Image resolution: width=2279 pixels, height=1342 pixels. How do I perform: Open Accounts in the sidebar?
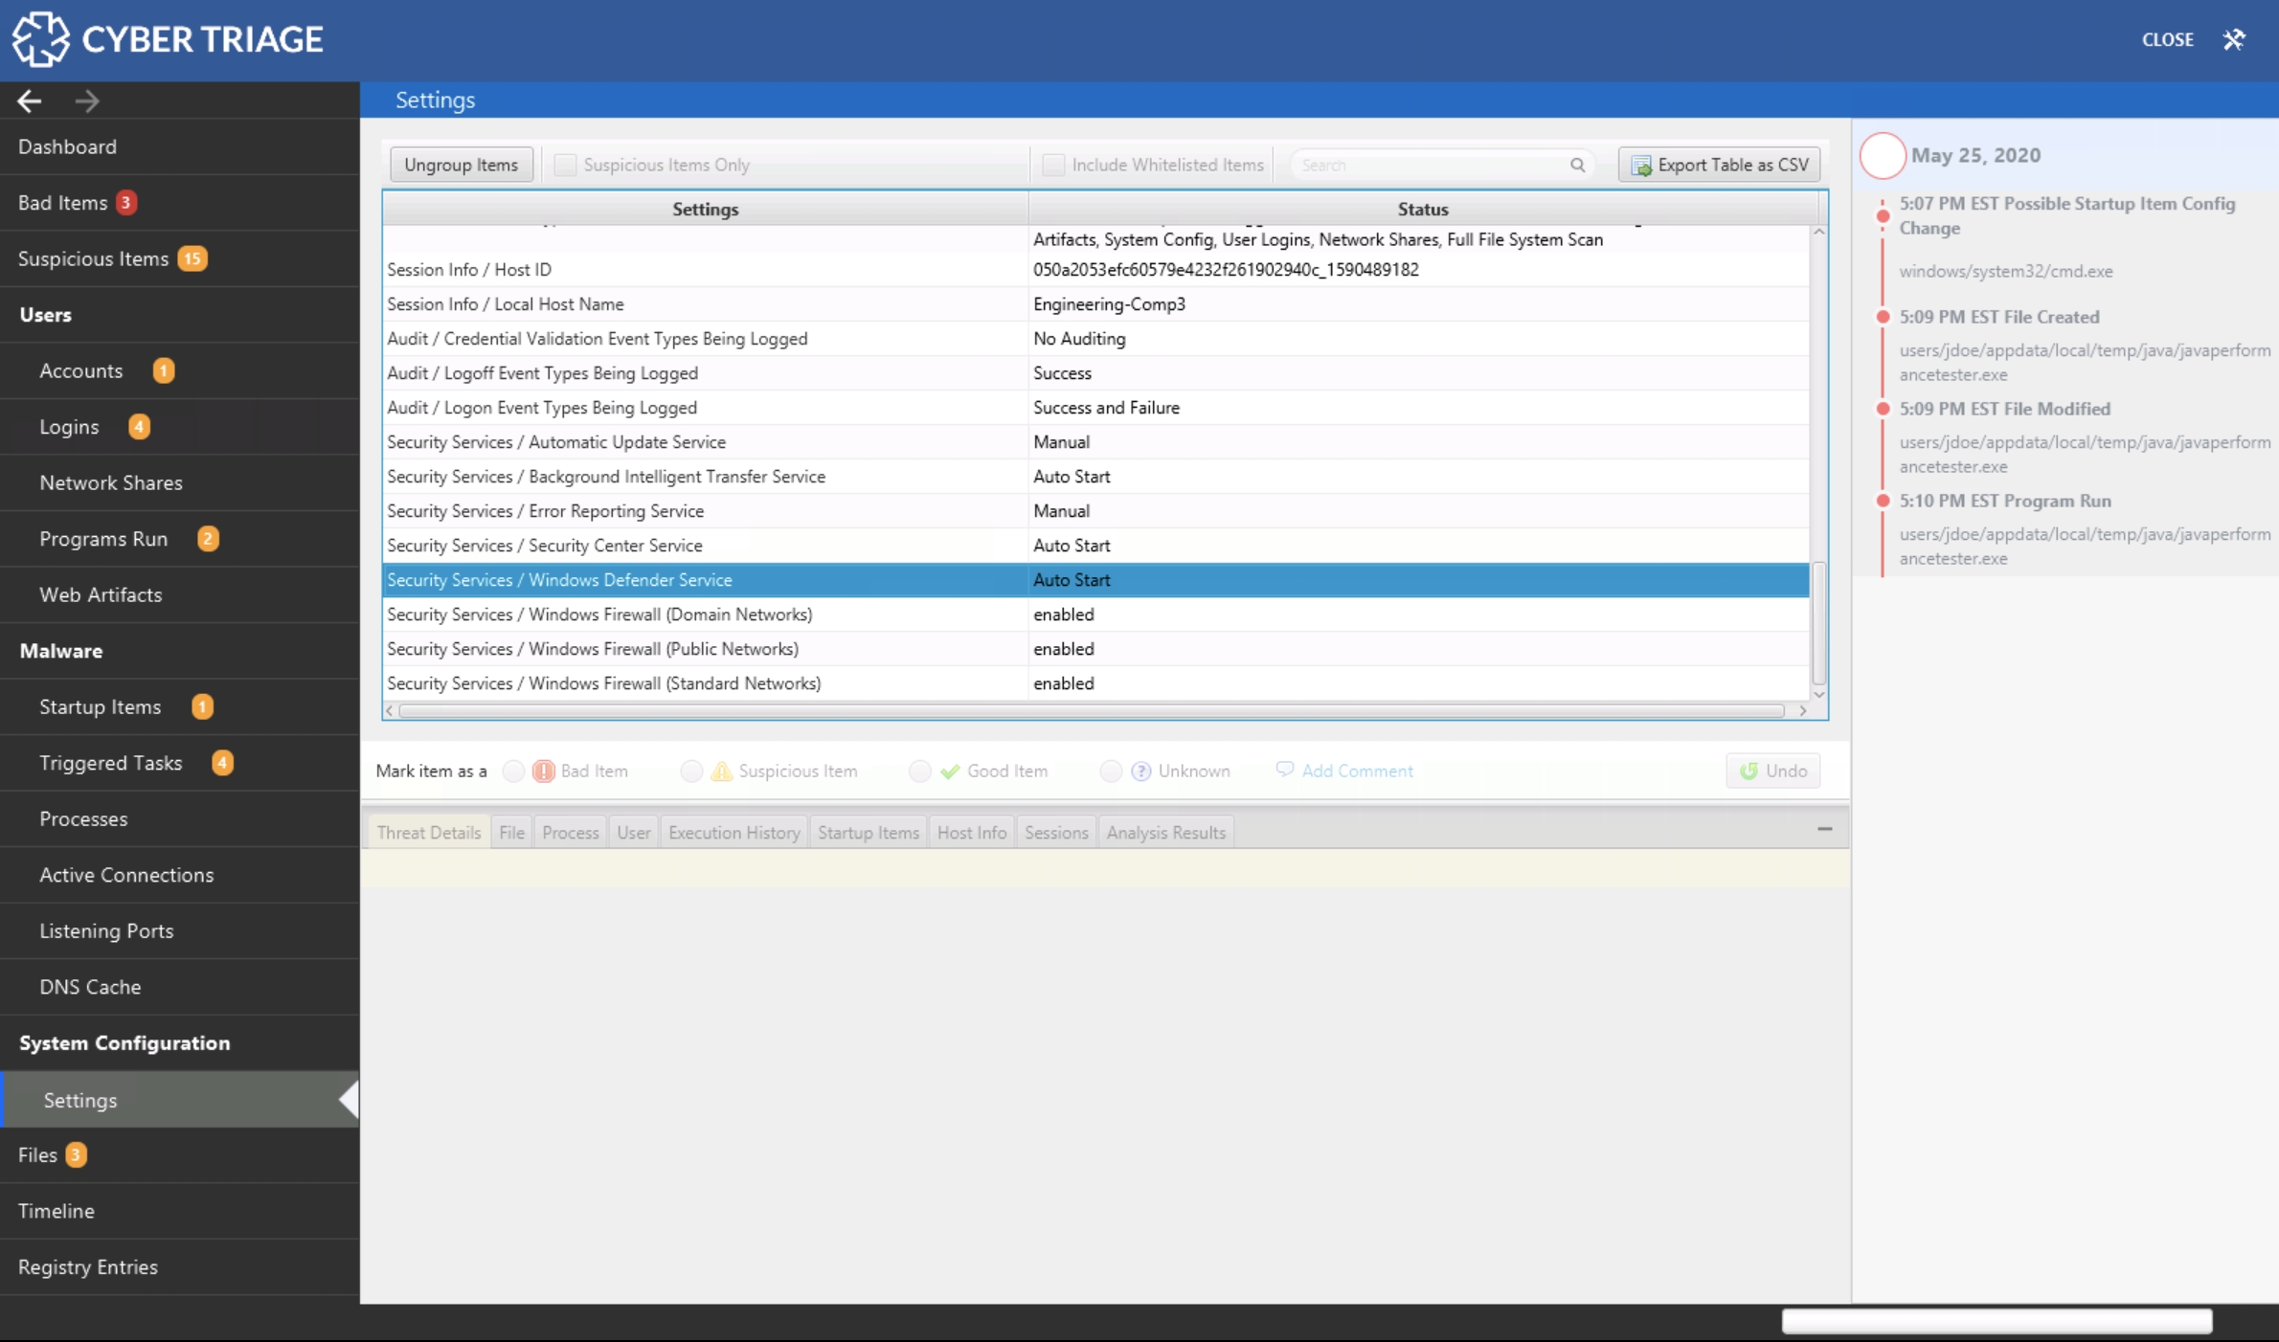coord(180,370)
